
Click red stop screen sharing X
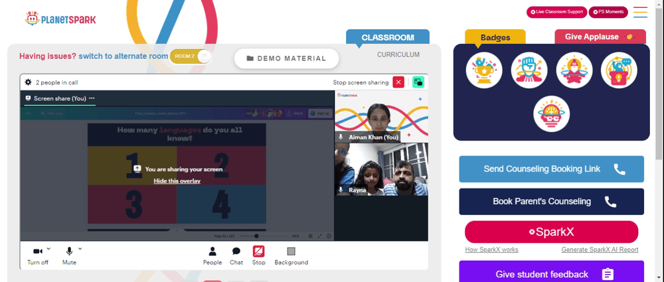(x=398, y=82)
